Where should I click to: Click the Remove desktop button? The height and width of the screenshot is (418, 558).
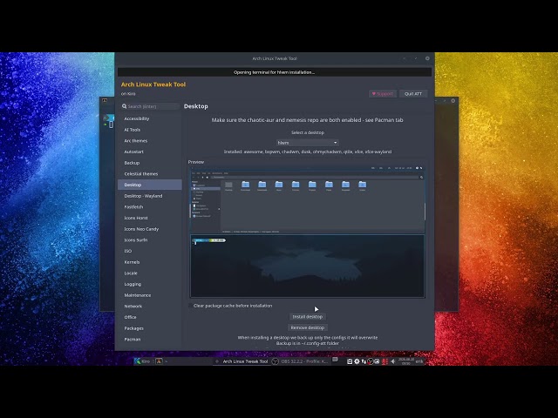tap(308, 327)
